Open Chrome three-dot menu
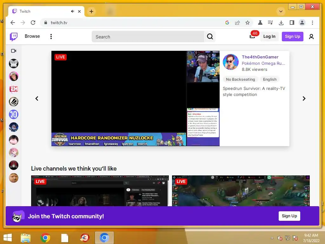The image size is (325, 244). (312, 23)
